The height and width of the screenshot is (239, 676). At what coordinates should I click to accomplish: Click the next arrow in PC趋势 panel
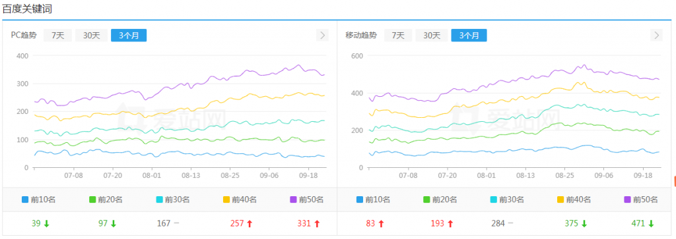tap(322, 36)
